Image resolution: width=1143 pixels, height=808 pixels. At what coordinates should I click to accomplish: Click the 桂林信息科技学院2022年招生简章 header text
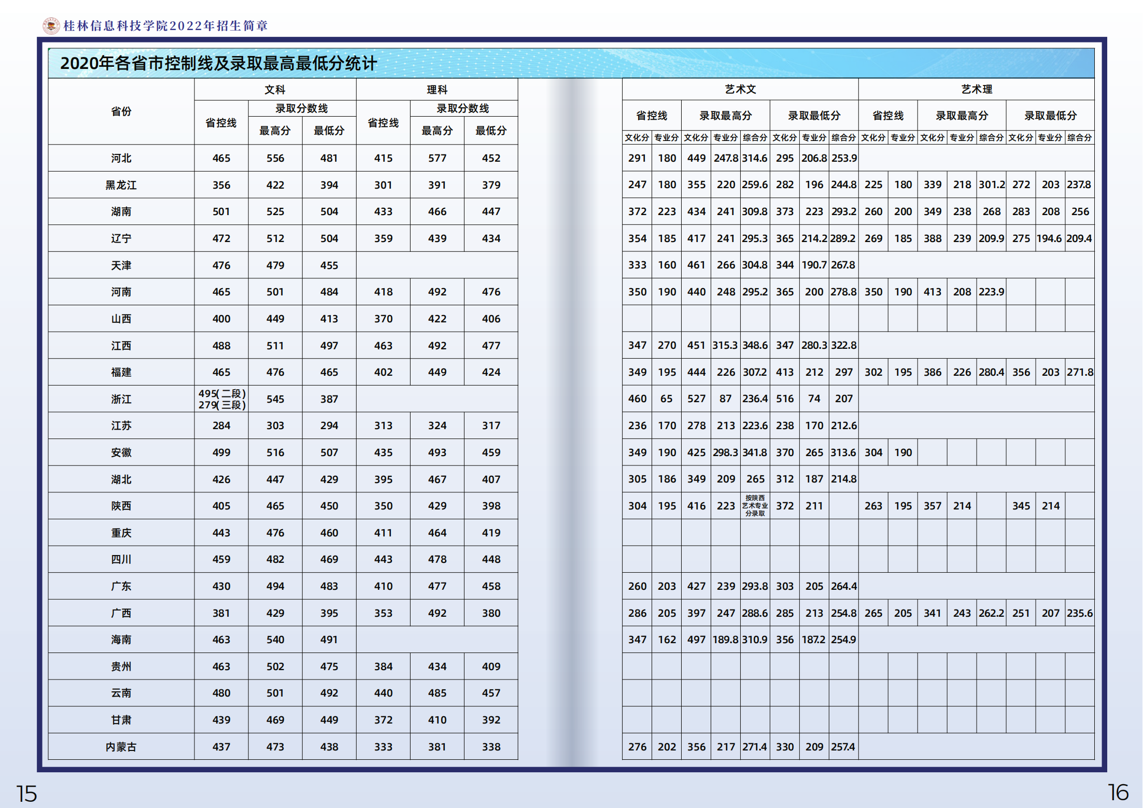tap(165, 25)
